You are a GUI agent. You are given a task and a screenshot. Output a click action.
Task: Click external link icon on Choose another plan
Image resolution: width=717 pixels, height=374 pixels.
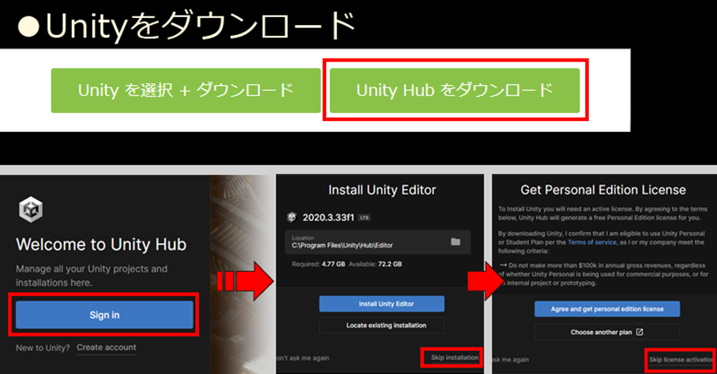(x=640, y=332)
